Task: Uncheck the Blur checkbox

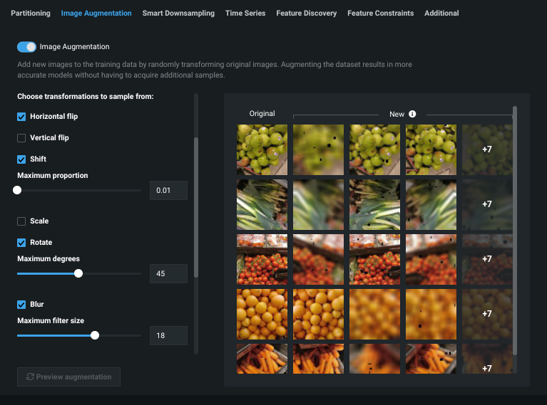Action: pyautogui.click(x=21, y=304)
